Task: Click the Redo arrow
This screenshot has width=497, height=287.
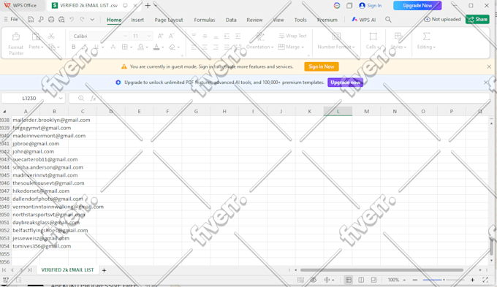Action: point(82,19)
